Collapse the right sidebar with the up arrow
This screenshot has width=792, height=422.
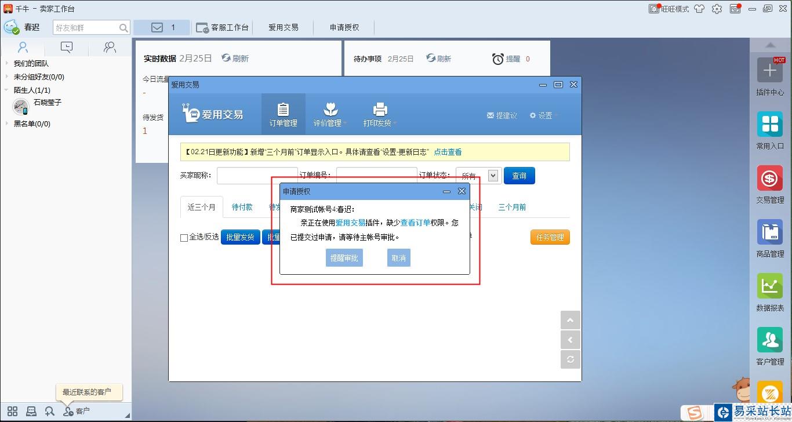pos(770,45)
